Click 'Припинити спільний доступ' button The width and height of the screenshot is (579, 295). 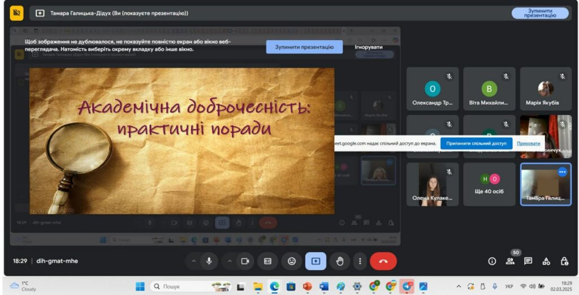point(476,143)
